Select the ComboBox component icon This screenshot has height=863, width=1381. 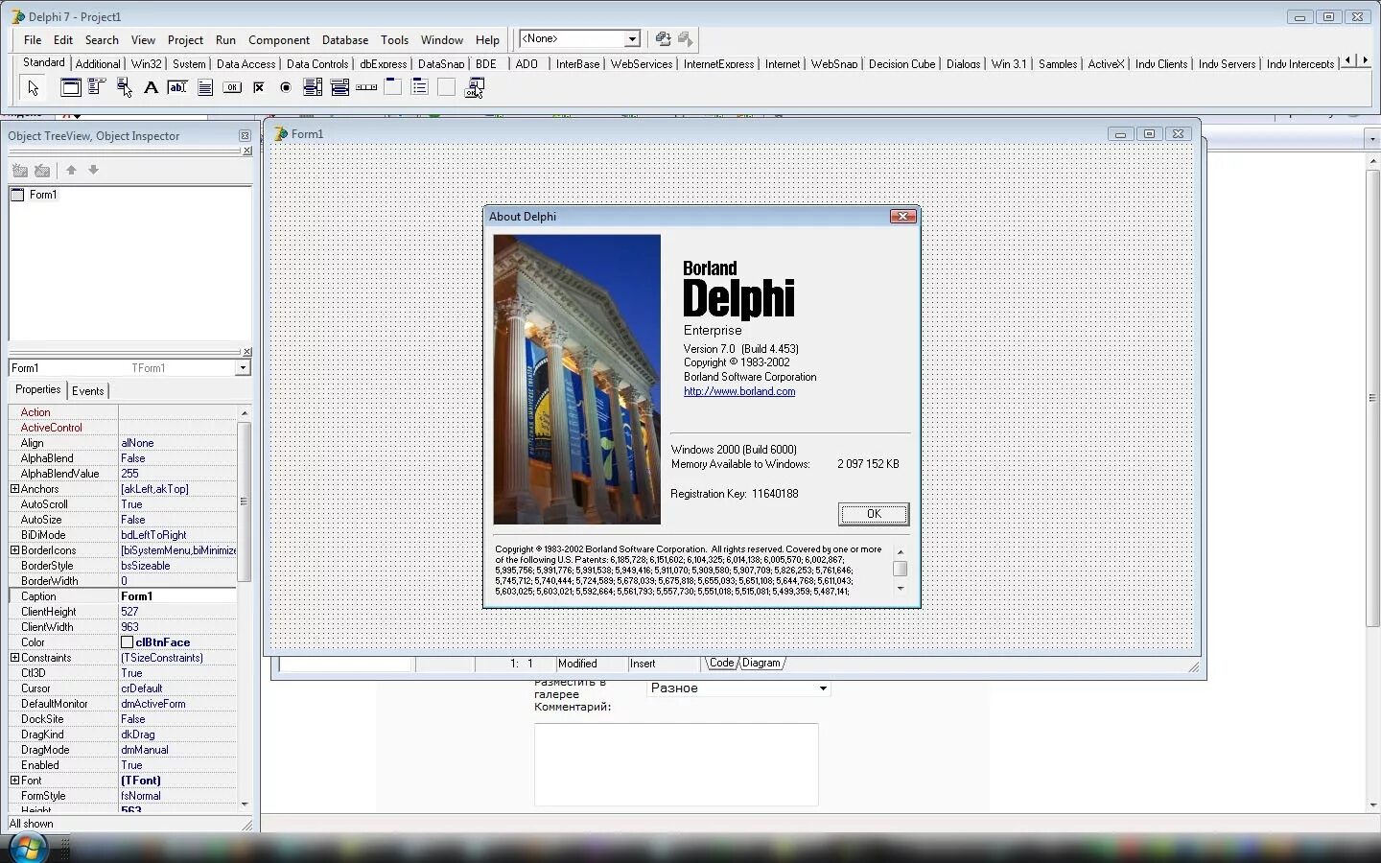click(339, 87)
